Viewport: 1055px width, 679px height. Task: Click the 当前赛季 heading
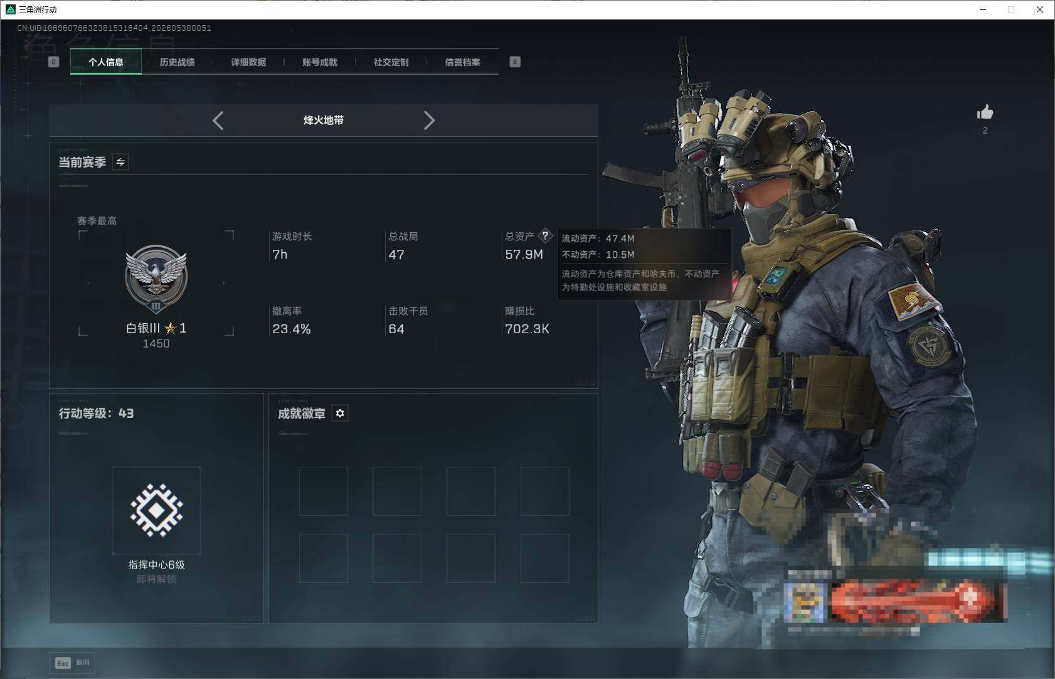point(82,162)
